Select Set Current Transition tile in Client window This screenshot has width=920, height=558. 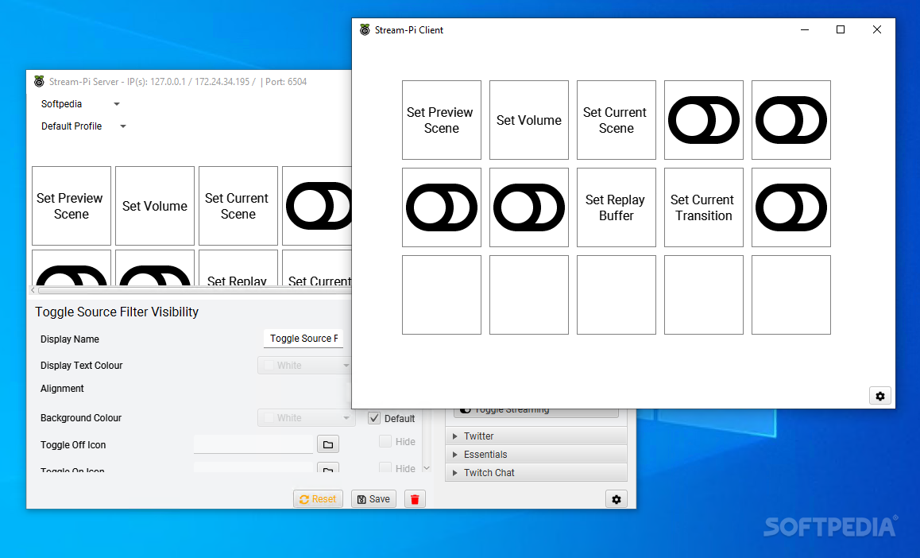[x=703, y=207]
